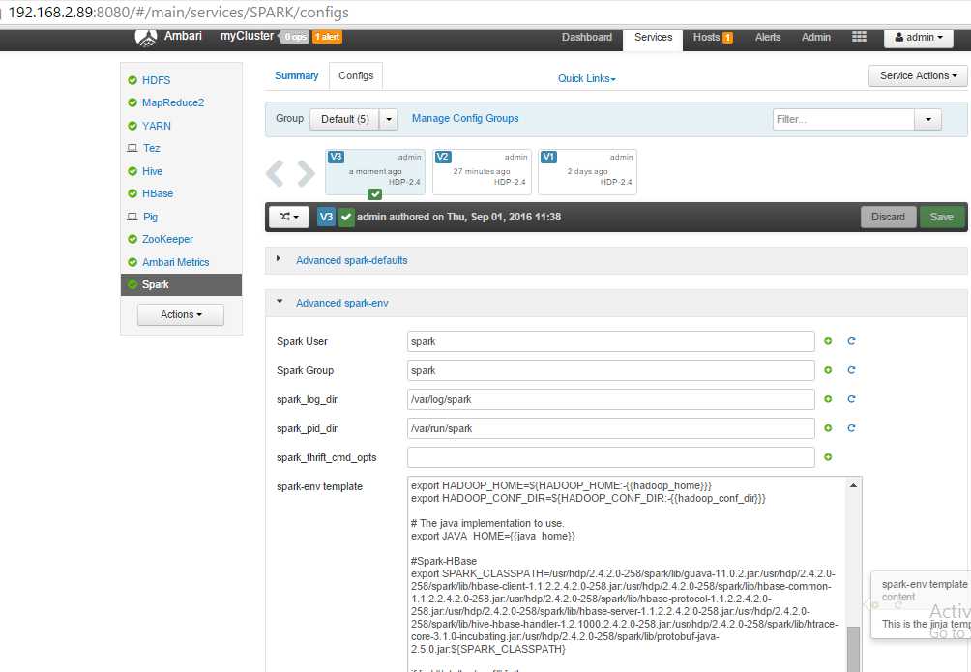Click the Default (5) group button
The height and width of the screenshot is (672, 971).
345,119
